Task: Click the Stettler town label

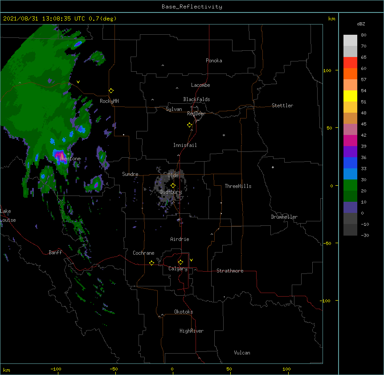Action: [x=282, y=106]
